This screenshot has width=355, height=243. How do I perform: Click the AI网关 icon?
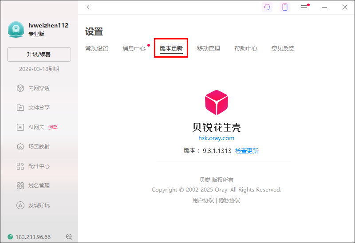coord(20,127)
